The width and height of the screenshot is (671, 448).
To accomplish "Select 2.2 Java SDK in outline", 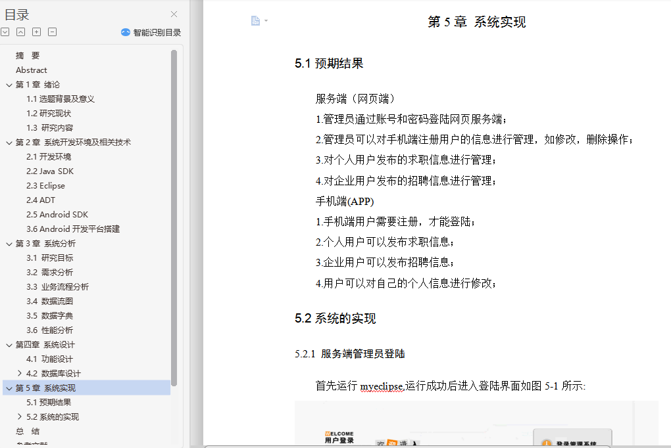I will pyautogui.click(x=49, y=171).
